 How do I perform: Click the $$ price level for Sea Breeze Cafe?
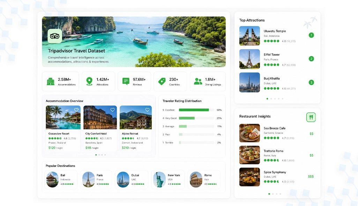312,134
